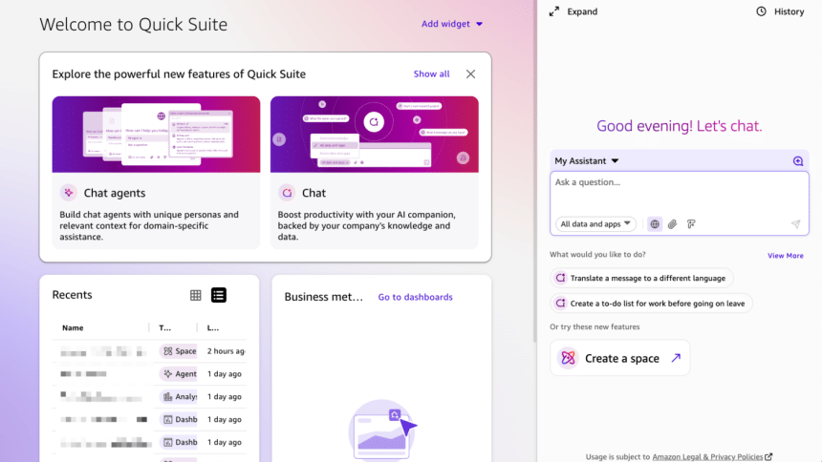Click the View More suggestions link
This screenshot has width=822, height=462.
pyautogui.click(x=785, y=256)
